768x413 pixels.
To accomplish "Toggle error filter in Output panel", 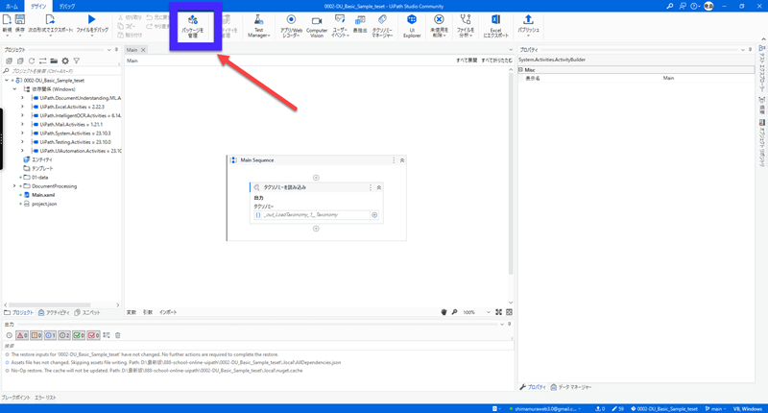I will click(22, 335).
